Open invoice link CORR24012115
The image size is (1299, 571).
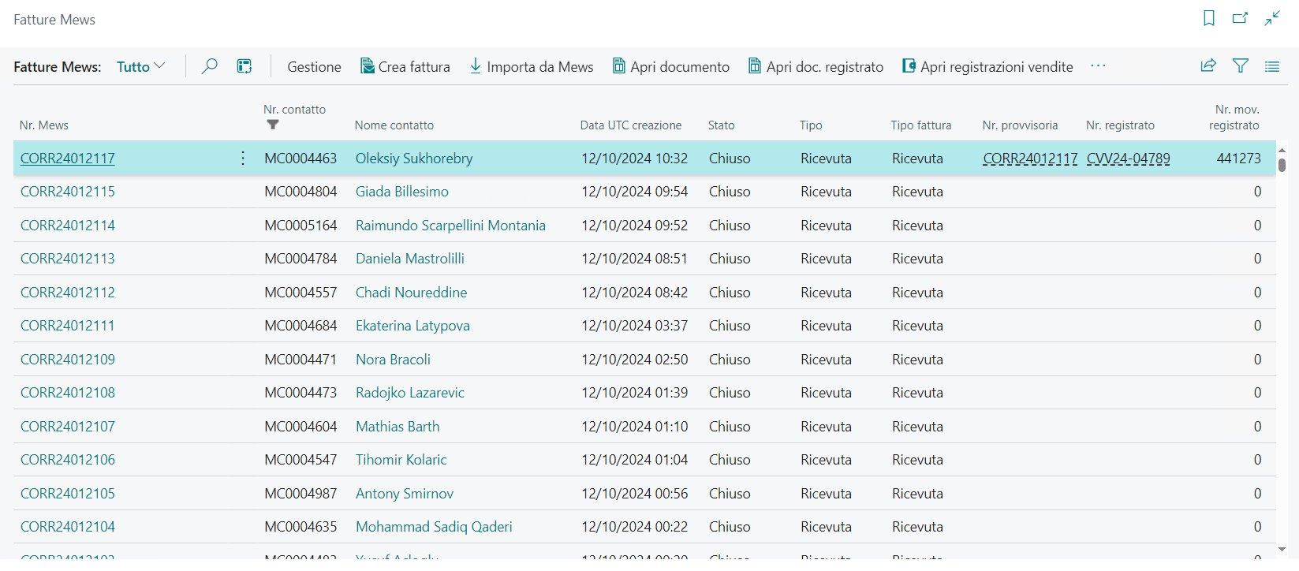[x=68, y=192]
